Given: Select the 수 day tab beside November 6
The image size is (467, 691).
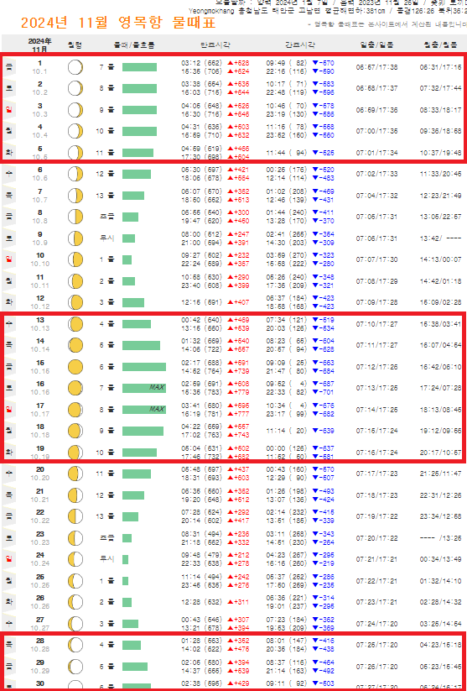Looking at the screenshot, I should click(8, 174).
